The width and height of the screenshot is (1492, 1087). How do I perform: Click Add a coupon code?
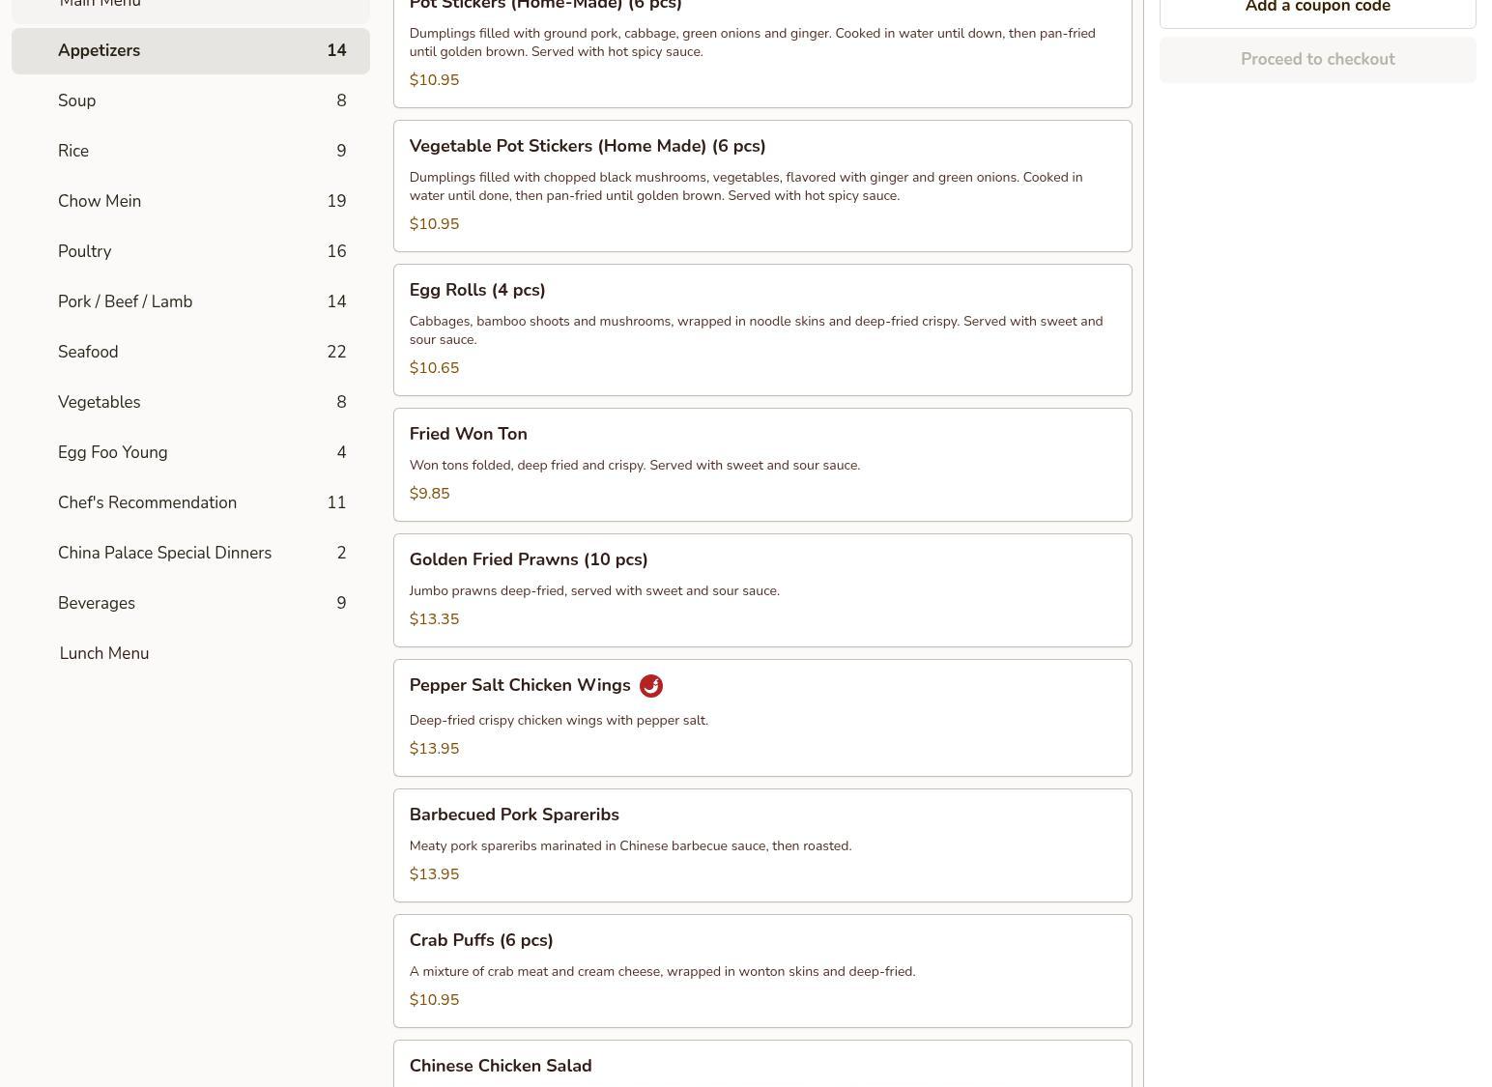[x=1317, y=8]
